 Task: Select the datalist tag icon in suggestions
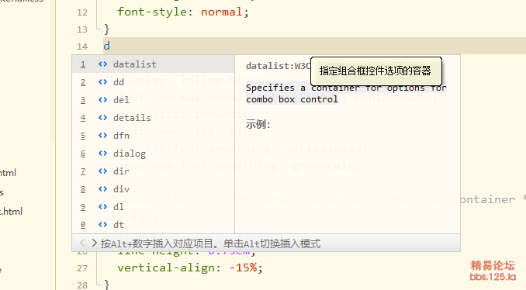click(x=102, y=64)
